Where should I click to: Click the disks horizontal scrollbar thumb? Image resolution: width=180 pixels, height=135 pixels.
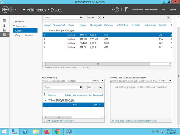tap(98, 64)
